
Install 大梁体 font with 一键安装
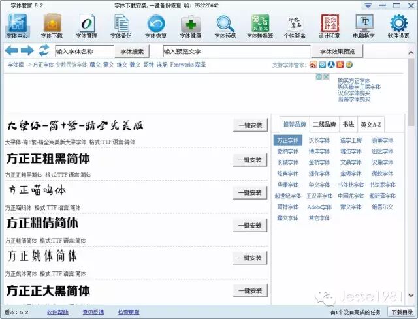pyautogui.click(x=250, y=125)
